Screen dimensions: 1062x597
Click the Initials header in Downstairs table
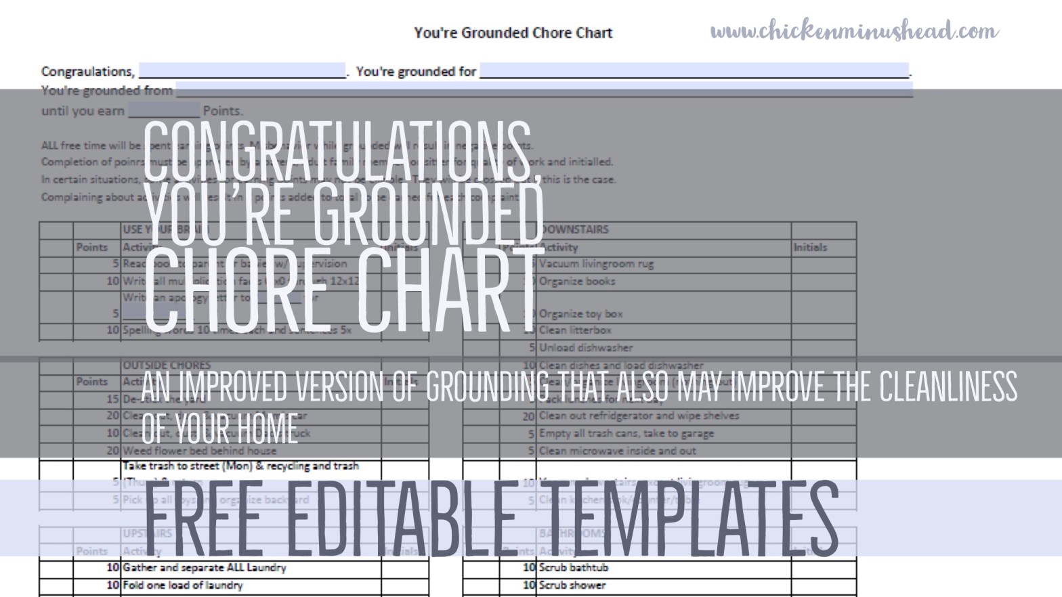pyautogui.click(x=810, y=248)
